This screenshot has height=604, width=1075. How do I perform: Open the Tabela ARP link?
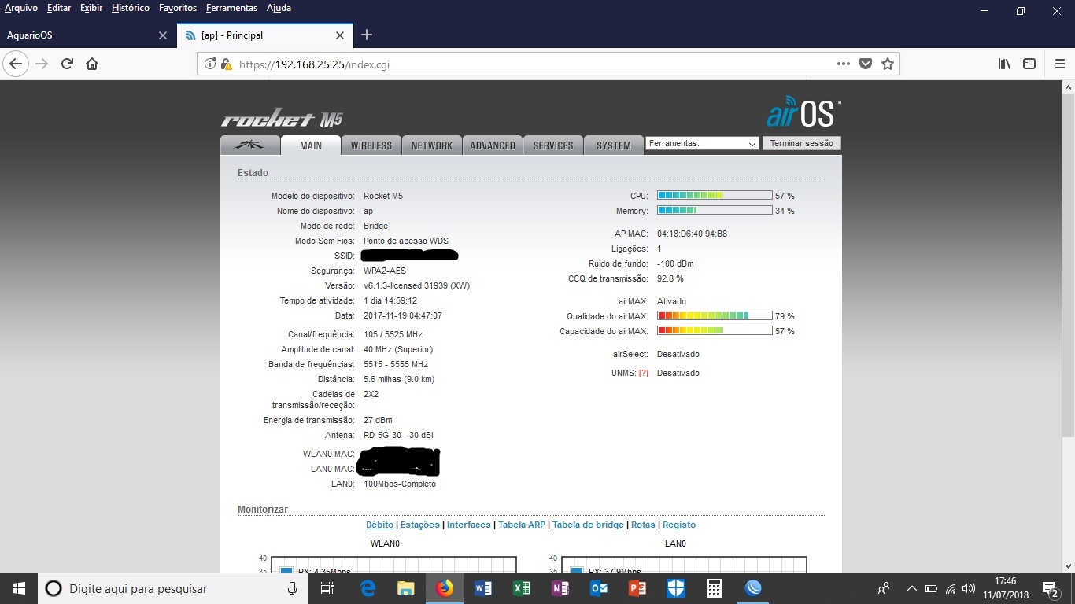(522, 525)
